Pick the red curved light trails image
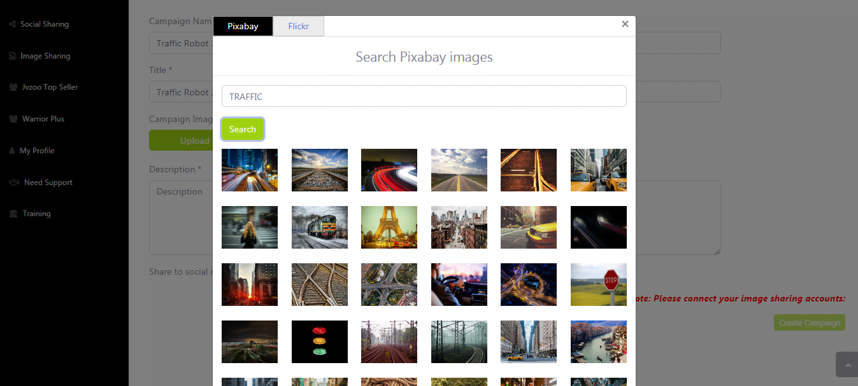858x386 pixels. 389,170
